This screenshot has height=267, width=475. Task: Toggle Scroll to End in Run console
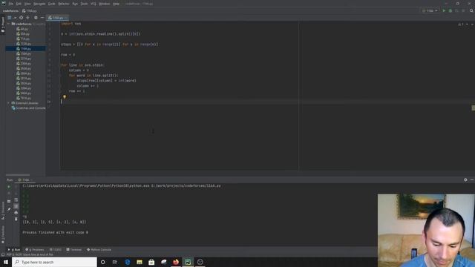tap(16, 206)
